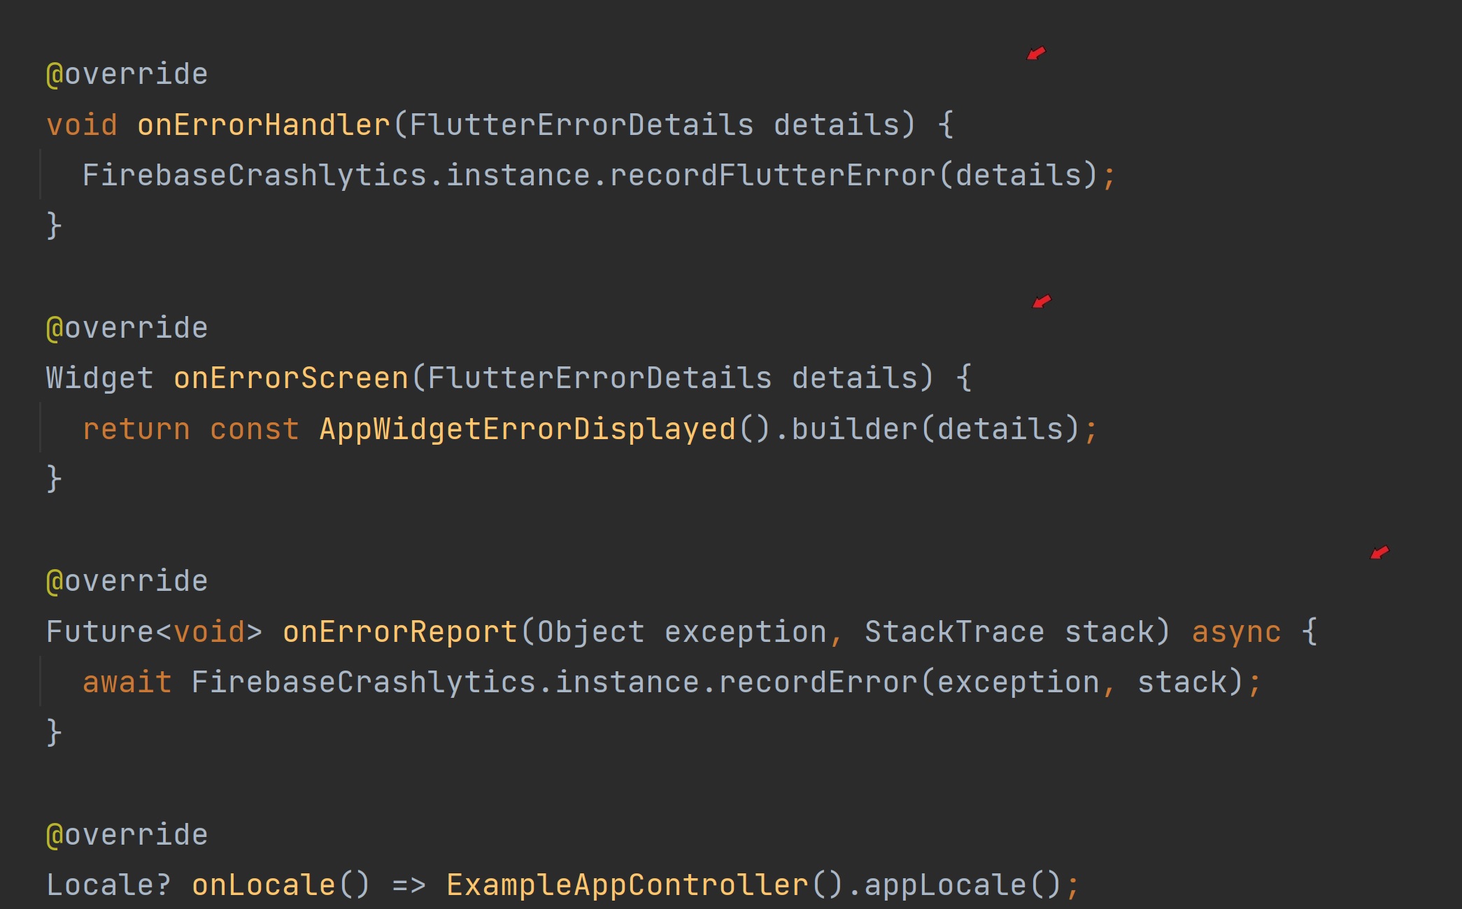Image resolution: width=1462 pixels, height=909 pixels.
Task: Select the Future<void> return type
Action: click(x=150, y=631)
